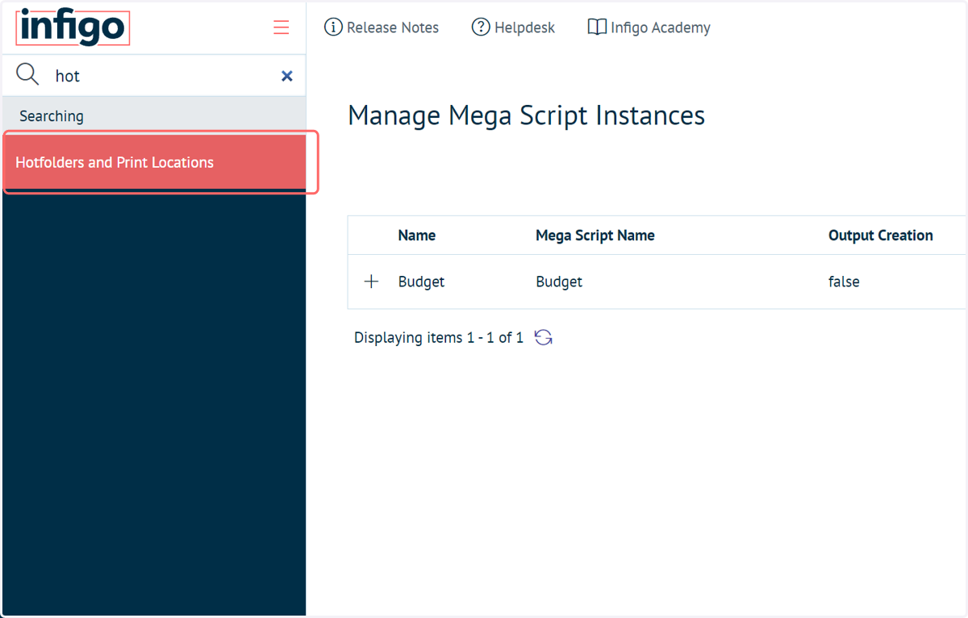Select Budget in Mega Script Name column

[559, 282]
